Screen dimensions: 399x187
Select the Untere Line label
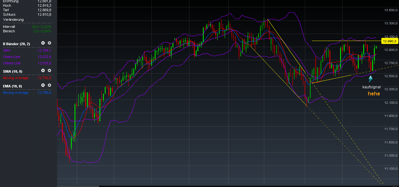click(11, 63)
